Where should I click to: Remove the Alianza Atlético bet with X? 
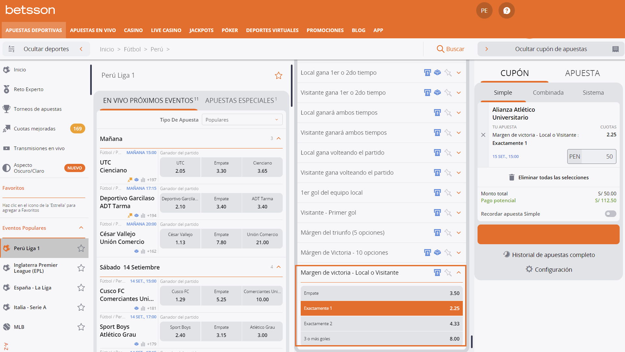click(x=483, y=135)
